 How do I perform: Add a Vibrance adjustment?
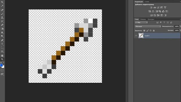(x=165, y=8)
